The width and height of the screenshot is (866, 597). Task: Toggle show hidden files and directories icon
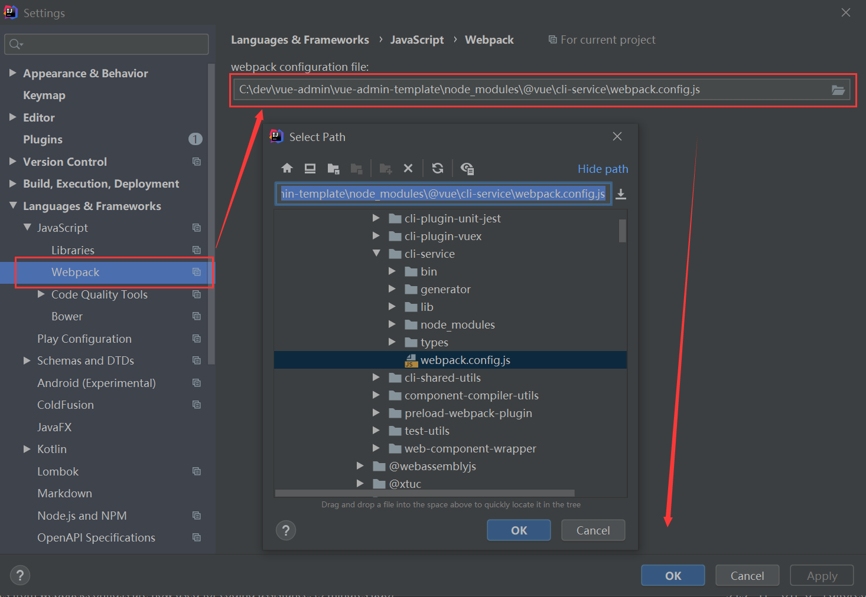pos(467,169)
